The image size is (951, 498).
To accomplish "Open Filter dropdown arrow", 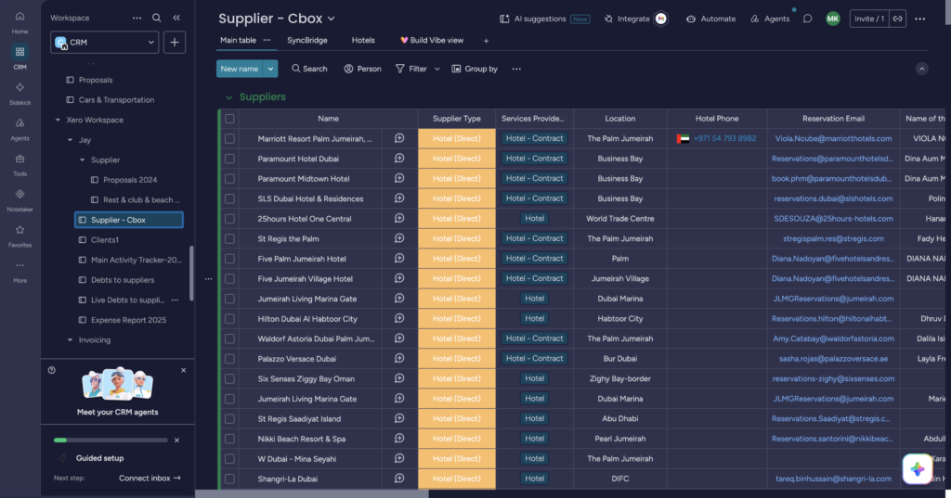I will [436, 69].
